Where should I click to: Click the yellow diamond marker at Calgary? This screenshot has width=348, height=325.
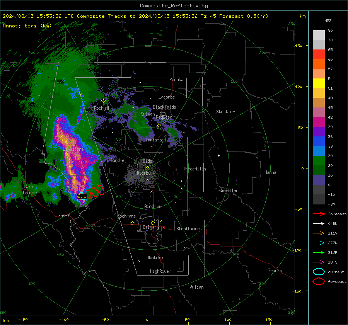coord(153,223)
